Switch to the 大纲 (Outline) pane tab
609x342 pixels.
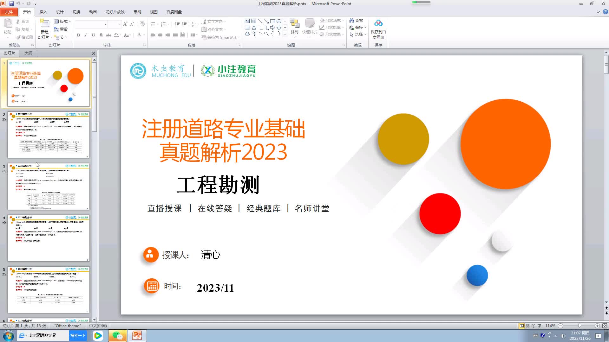coord(28,53)
